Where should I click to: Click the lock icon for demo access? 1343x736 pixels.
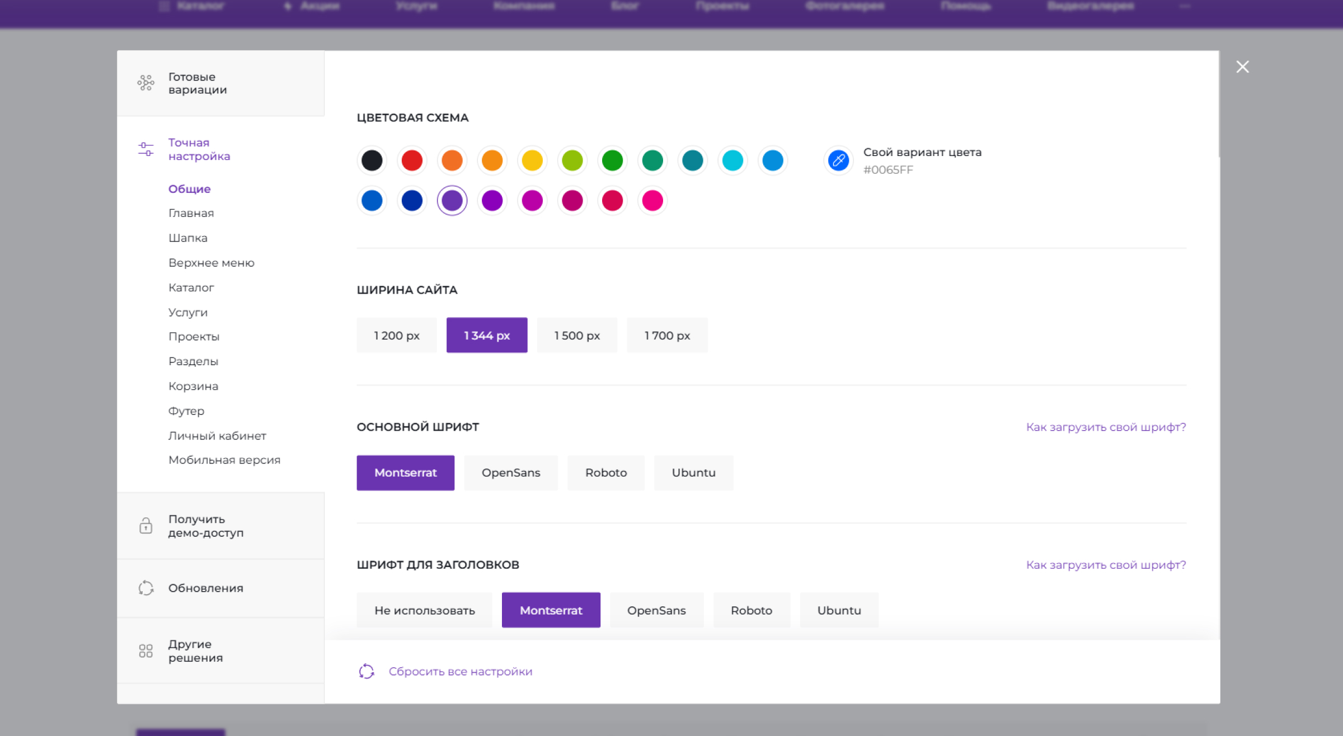pos(145,526)
